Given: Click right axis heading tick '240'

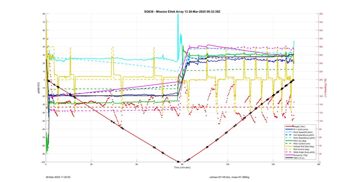Looking at the screenshot, I should pos(321,63).
